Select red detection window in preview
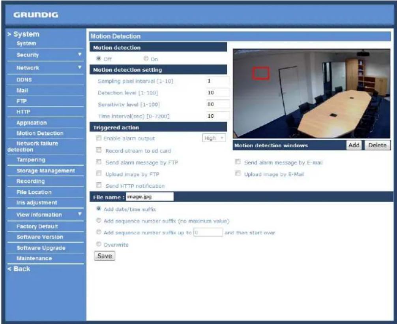Viewport: 397px width, 324px height. pos(261,73)
